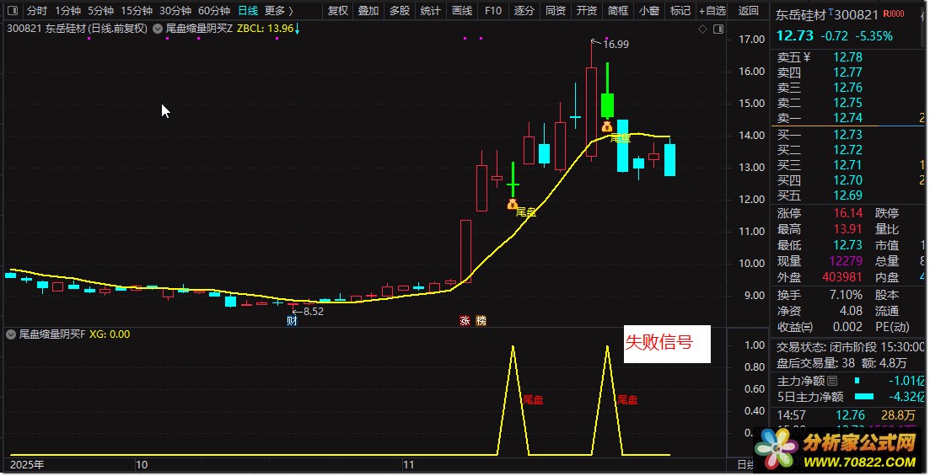Open the 尾盘缩量阴买F sub-indicator dropdown circle
This screenshot has width=930, height=476.
(11, 334)
